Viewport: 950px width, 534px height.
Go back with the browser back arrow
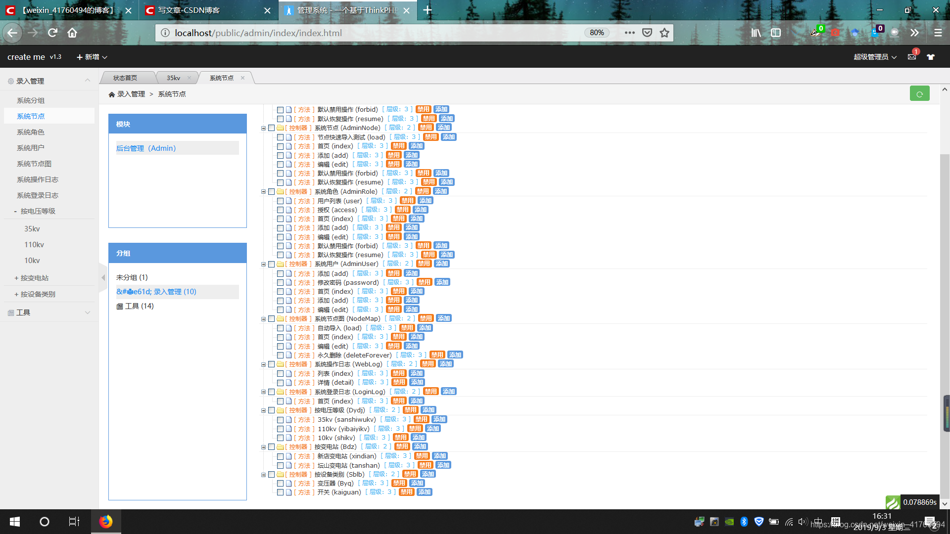pos(12,33)
